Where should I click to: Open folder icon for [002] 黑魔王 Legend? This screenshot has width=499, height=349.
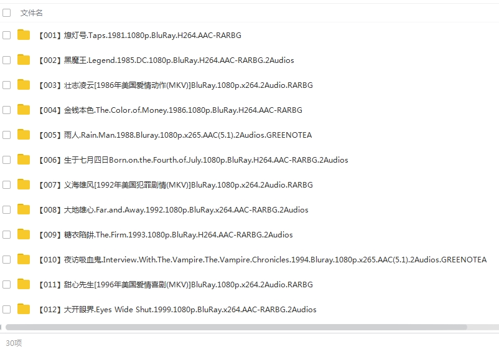24,60
